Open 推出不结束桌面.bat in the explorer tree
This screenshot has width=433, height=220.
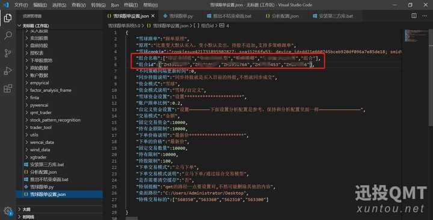[49, 180]
